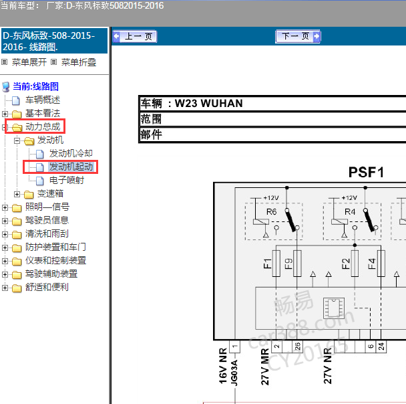The image size is (406, 404).
Task: Expand the 照明—信号 tree node
Action: [5, 208]
